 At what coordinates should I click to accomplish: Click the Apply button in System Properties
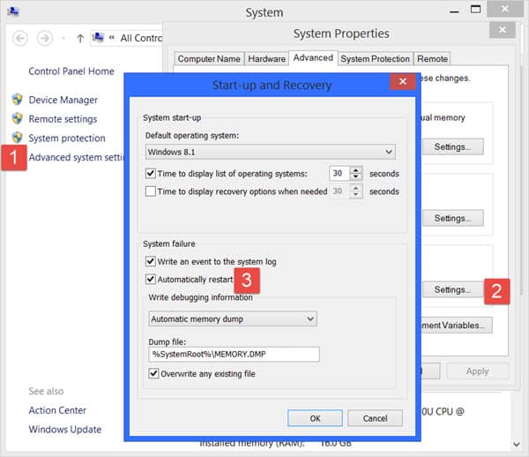tap(477, 371)
